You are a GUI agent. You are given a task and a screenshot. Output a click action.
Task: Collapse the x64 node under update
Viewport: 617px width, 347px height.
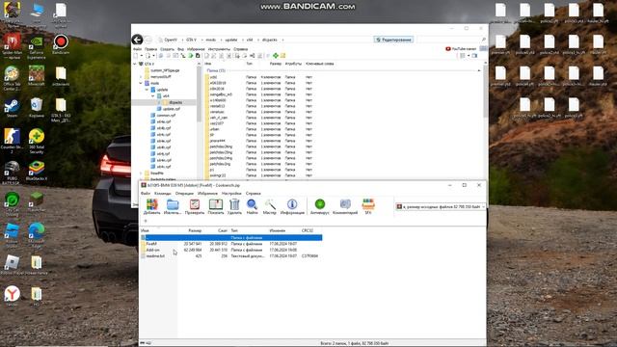coord(153,95)
